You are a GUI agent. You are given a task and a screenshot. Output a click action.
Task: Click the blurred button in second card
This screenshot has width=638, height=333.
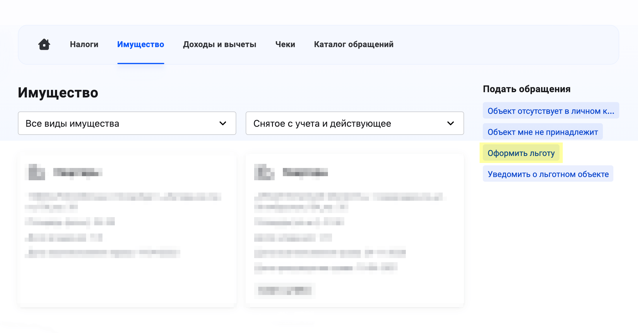(x=285, y=291)
